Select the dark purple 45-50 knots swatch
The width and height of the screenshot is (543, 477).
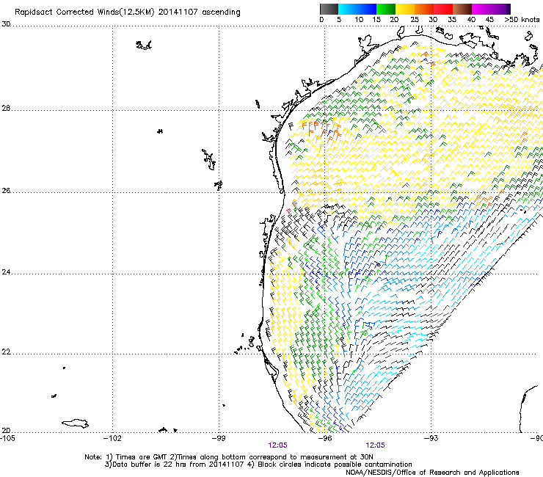[500, 9]
